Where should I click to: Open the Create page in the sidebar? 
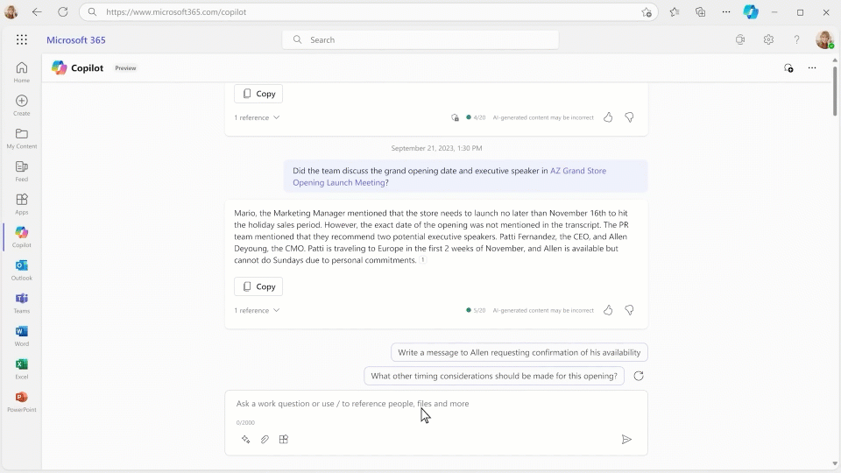[21, 105]
